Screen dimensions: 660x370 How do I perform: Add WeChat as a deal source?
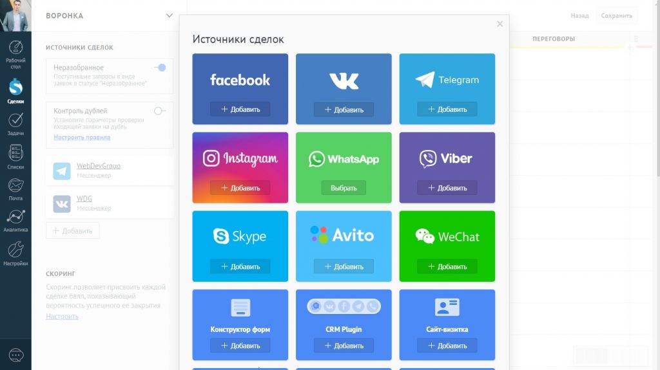pyautogui.click(x=447, y=266)
